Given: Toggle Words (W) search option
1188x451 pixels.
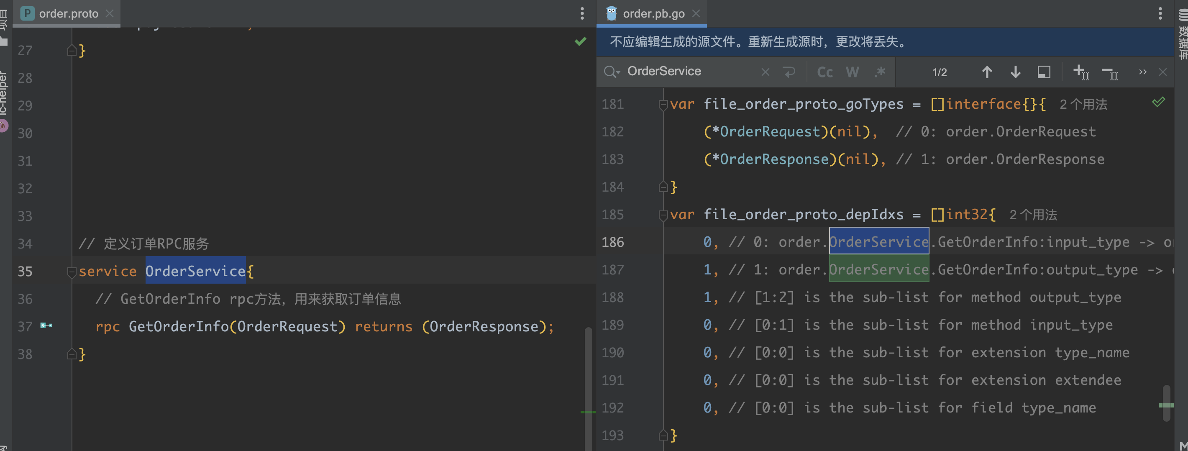Looking at the screenshot, I should tap(852, 72).
